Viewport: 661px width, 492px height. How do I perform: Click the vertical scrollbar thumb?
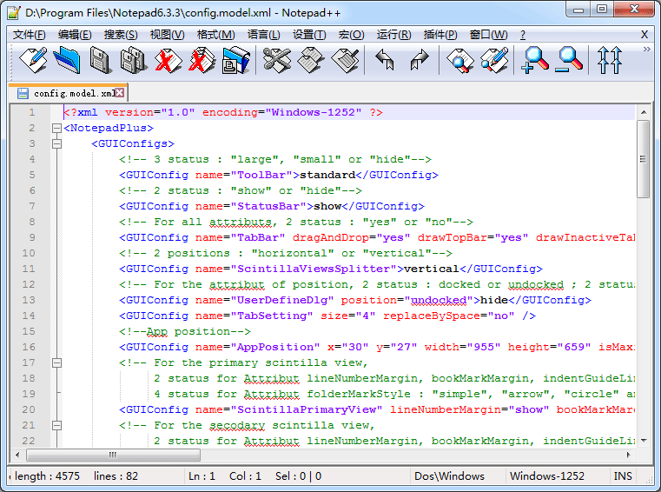pos(644,159)
